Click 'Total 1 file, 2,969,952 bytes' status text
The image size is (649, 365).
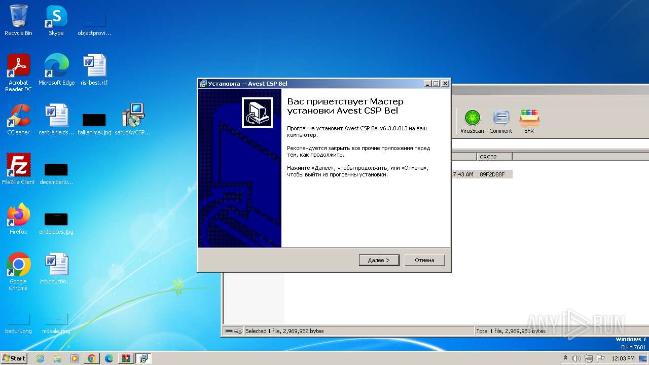(511, 331)
